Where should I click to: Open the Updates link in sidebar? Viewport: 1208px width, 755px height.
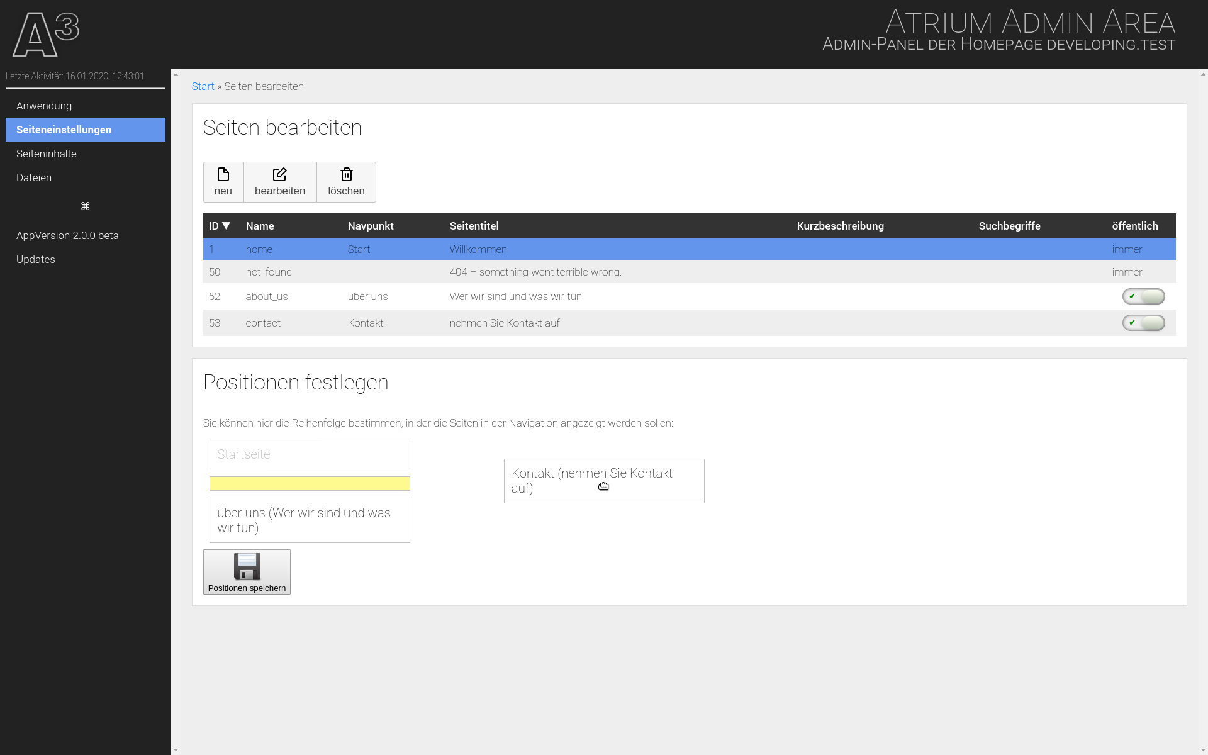click(x=36, y=259)
